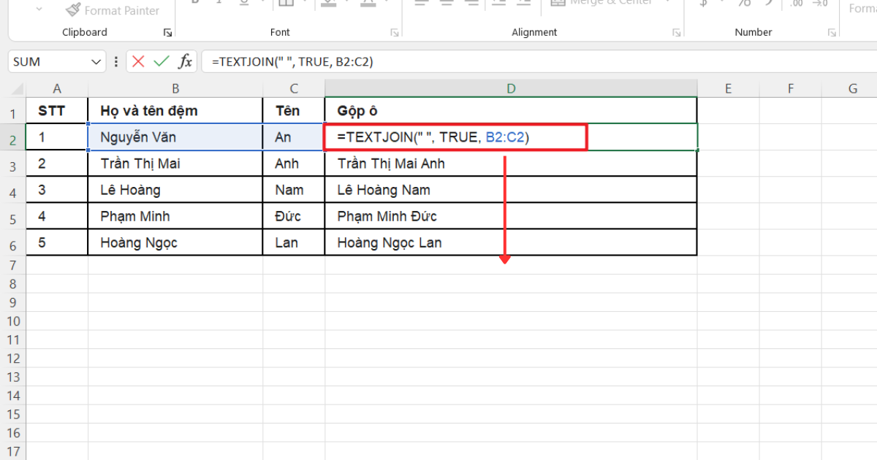Select column F header
Screen dimensions: 877x460
(x=791, y=88)
